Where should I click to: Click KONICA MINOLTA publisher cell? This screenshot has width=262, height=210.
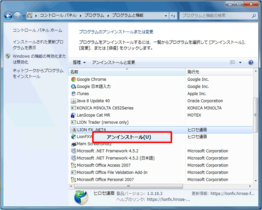[204, 108]
